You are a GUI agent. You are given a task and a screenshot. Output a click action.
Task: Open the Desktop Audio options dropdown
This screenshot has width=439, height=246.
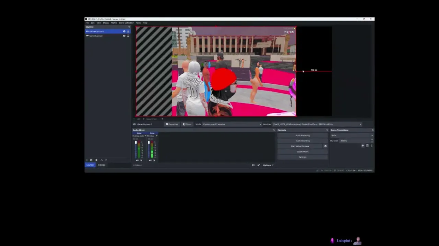pyautogui.click(x=145, y=136)
